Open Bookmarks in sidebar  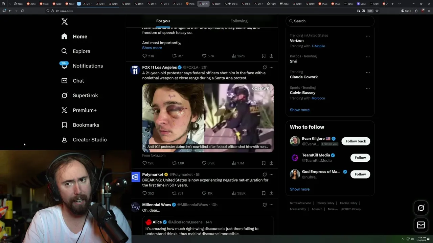tap(80, 125)
